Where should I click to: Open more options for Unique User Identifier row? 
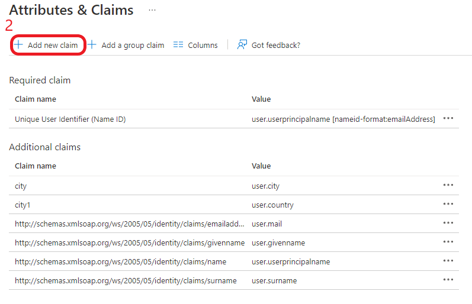448,118
